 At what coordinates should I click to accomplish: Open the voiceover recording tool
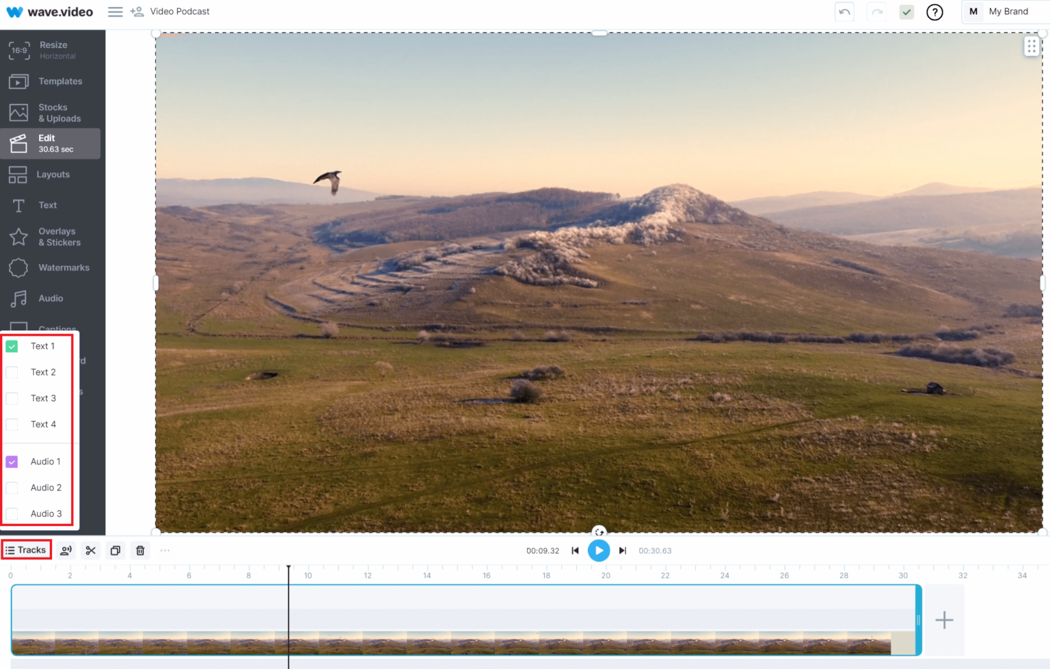coord(66,550)
